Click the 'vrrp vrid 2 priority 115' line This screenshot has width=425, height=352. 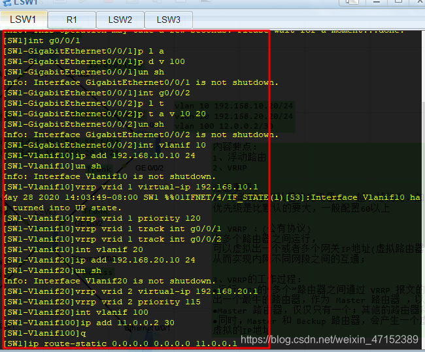(x=102, y=302)
